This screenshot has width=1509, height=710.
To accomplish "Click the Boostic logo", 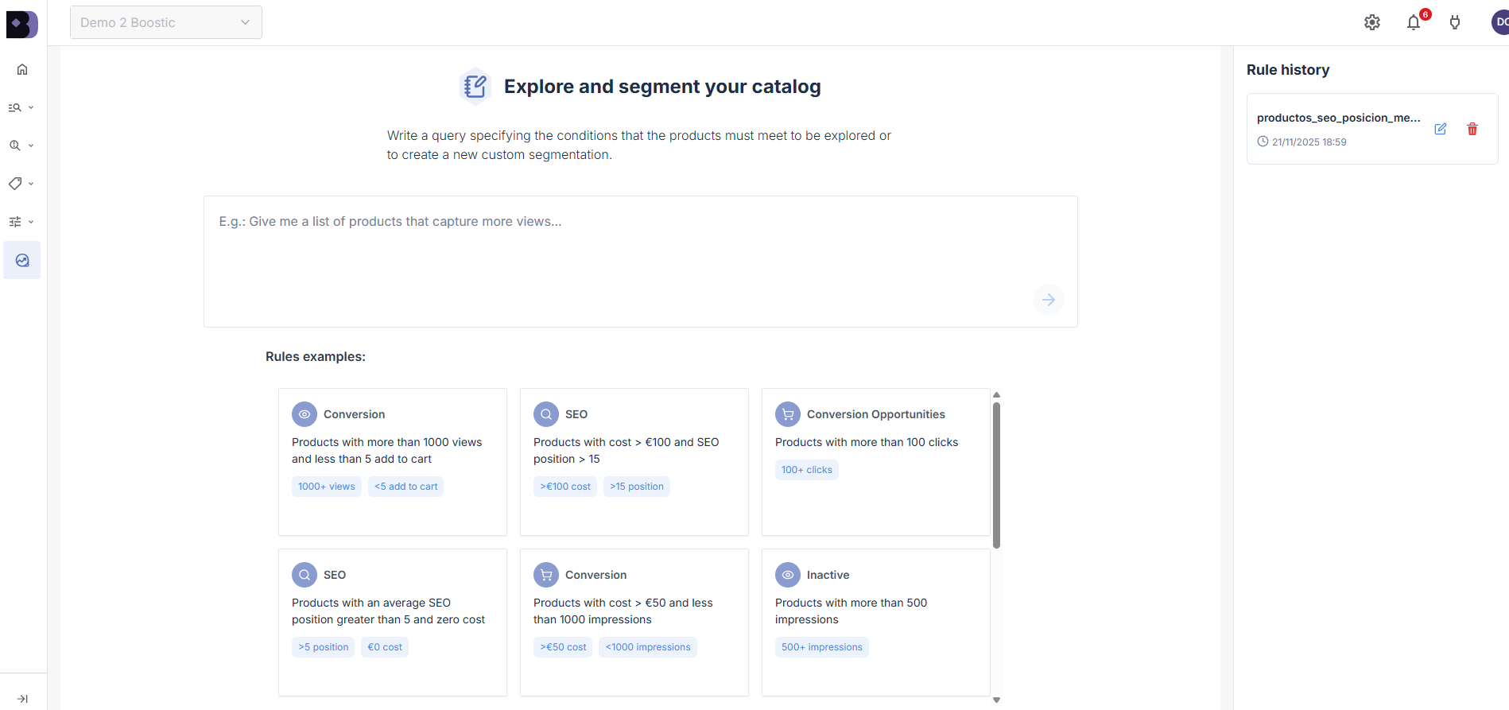I will [21, 24].
